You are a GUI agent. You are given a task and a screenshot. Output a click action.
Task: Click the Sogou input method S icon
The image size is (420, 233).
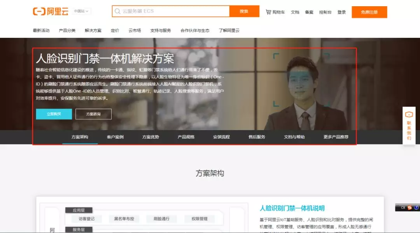(x=409, y=208)
